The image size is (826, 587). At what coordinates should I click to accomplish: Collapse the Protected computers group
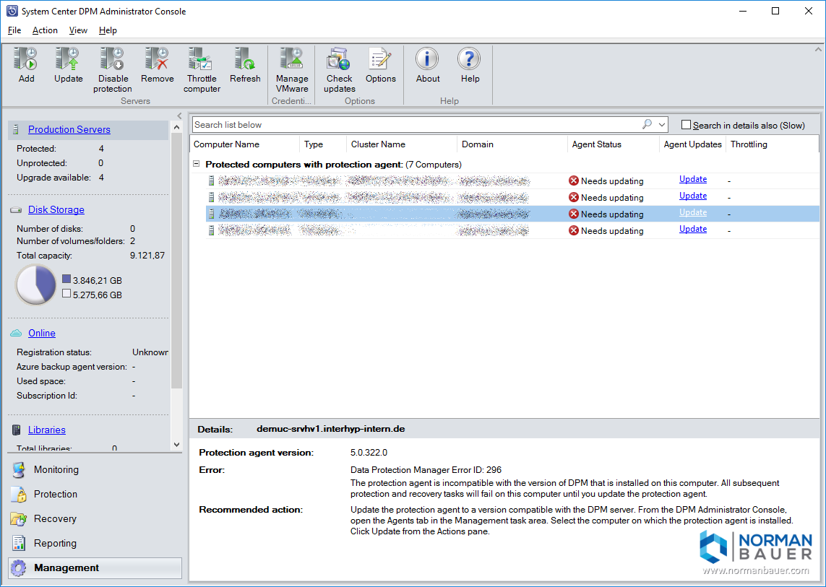[x=197, y=165]
